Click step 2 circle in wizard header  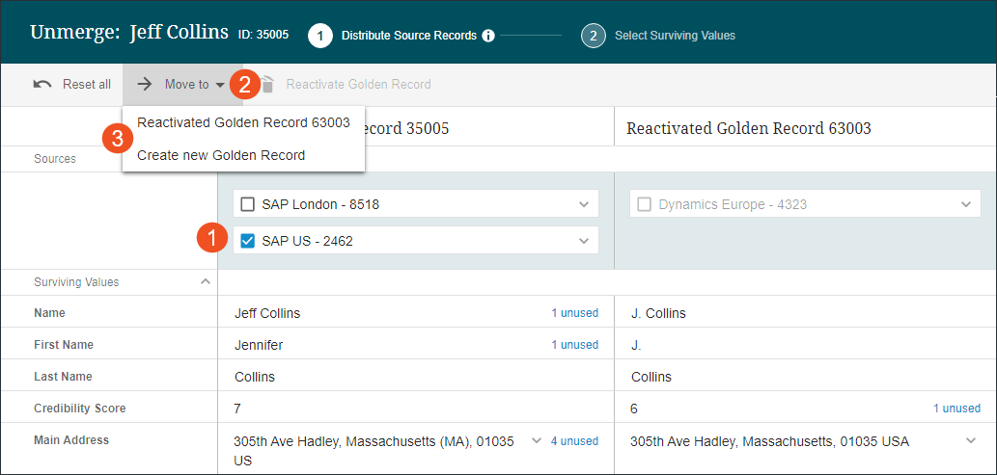[x=593, y=36]
